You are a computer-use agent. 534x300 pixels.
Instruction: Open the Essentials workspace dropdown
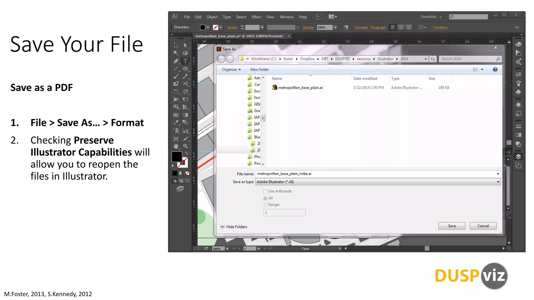pyautogui.click(x=431, y=17)
